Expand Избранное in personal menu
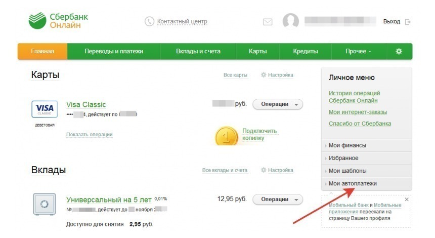The image size is (435, 238). [x=367, y=158]
